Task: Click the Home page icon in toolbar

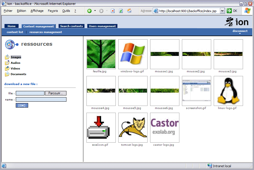Action: (x=129, y=11)
